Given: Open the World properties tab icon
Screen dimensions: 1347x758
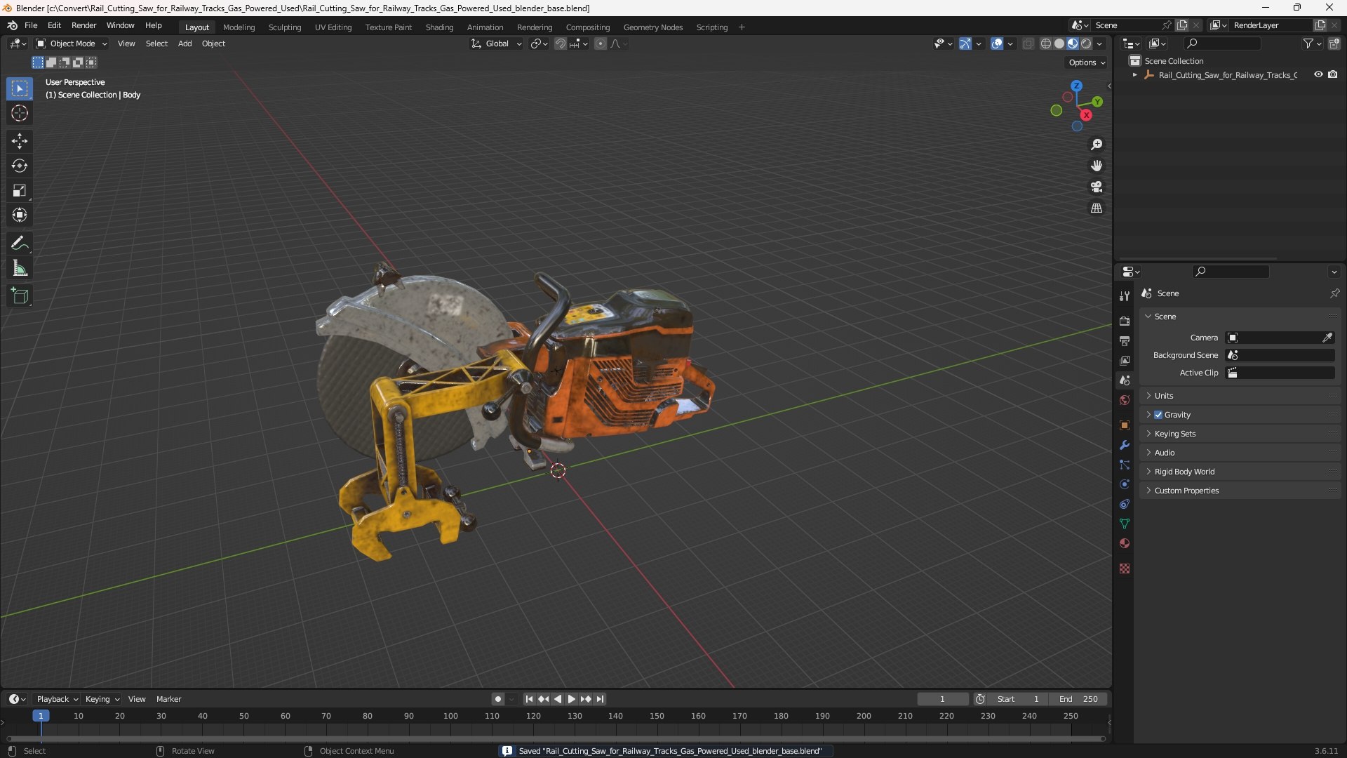Looking at the screenshot, I should coord(1125,400).
